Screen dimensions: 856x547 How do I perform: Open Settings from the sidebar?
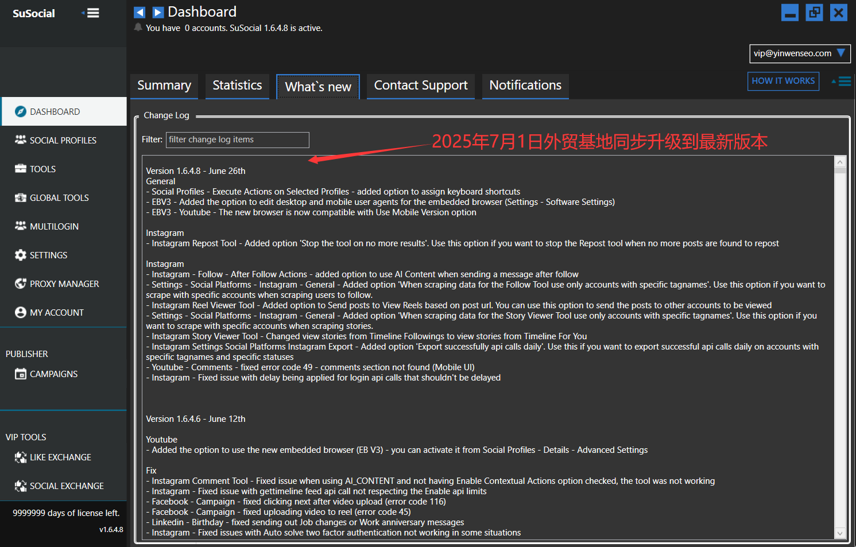click(x=64, y=255)
